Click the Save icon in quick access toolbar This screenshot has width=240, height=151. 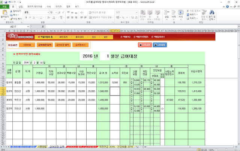tap(6, 2)
